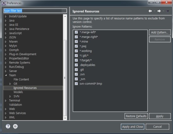Image resolution: width=173 pixels, height=134 pixels.
Task: Expand the XML tree node
Action: coord(6,117)
